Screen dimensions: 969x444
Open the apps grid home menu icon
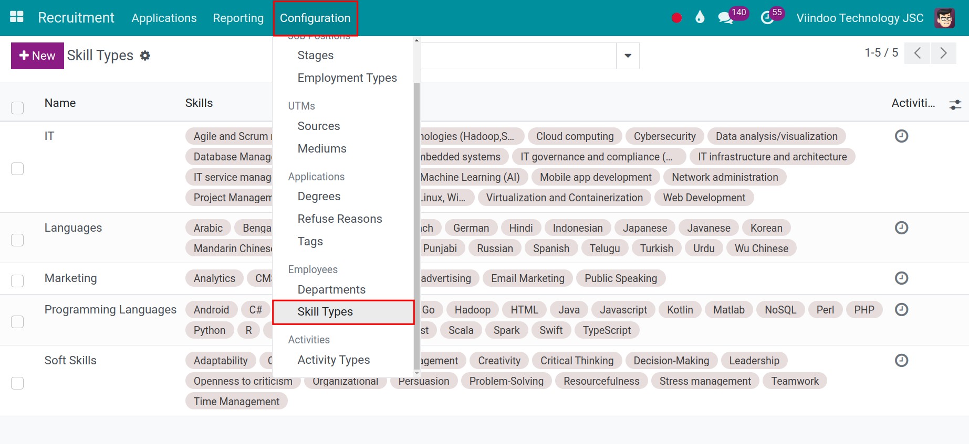click(x=17, y=17)
